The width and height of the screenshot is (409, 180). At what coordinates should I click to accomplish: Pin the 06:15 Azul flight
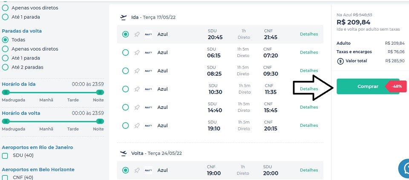click(137, 53)
